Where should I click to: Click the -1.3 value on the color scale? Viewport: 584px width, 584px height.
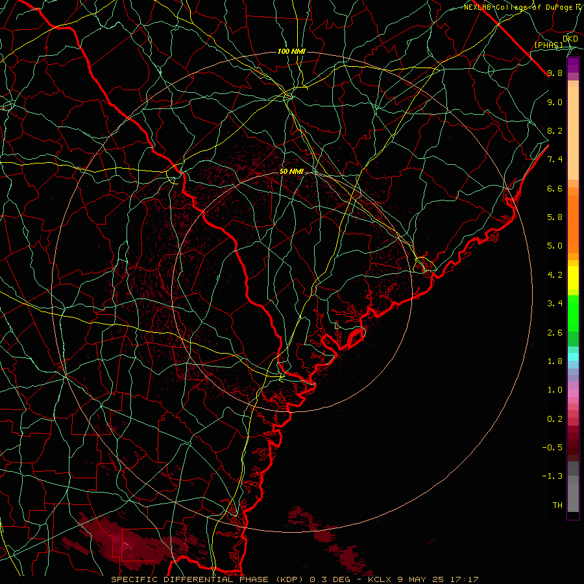pyautogui.click(x=552, y=476)
